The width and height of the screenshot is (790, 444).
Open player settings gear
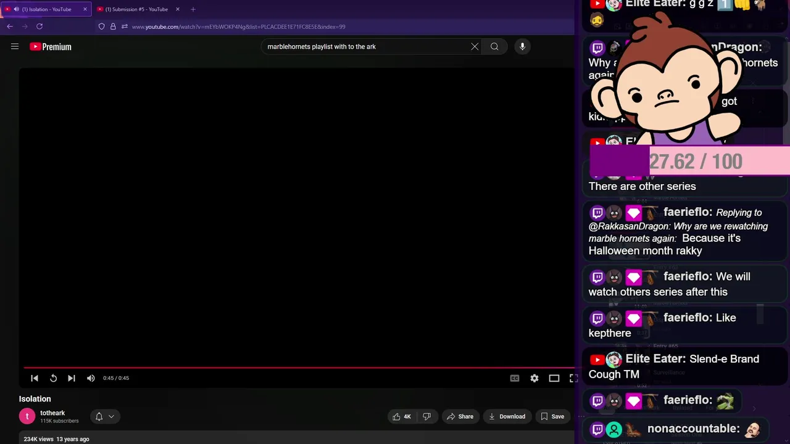pos(534,378)
